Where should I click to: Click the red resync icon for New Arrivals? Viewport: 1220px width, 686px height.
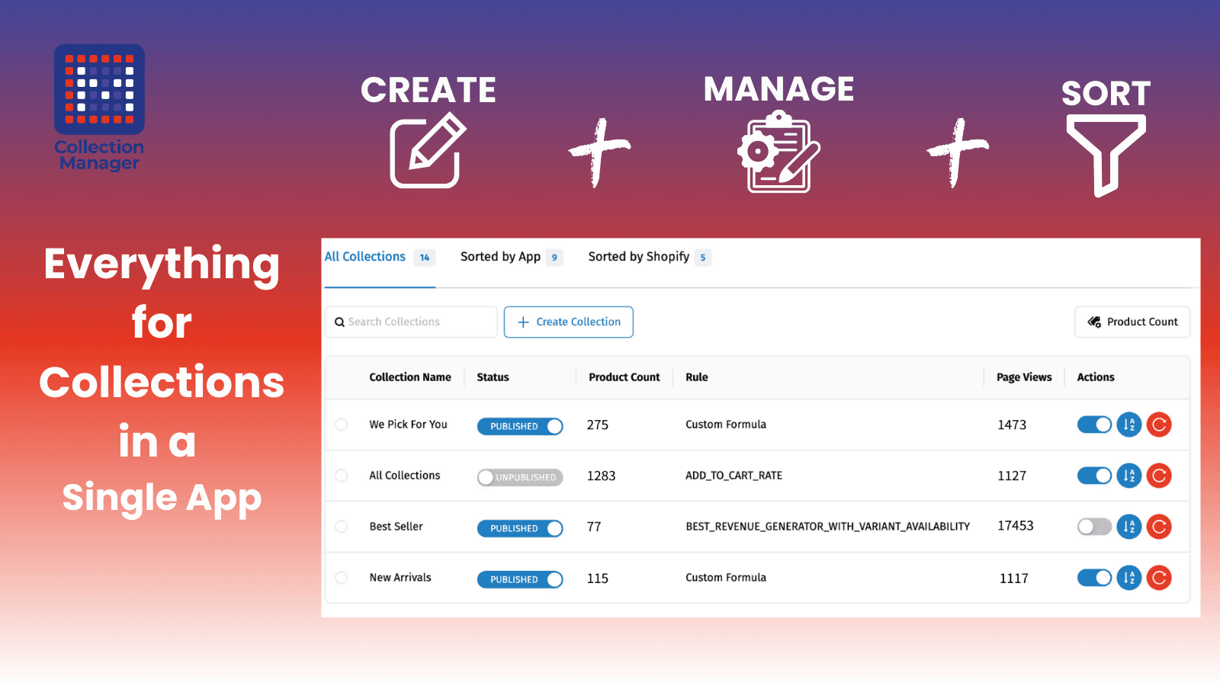pos(1160,578)
